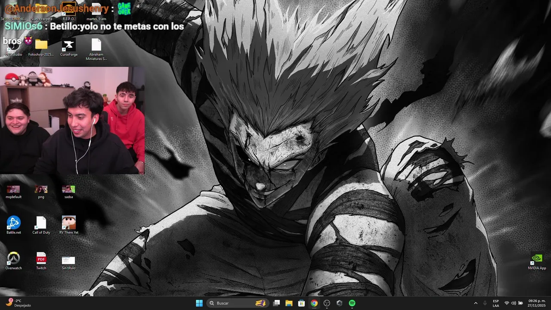Click the microphone tray icon
Viewport: 551px width, 310px height.
pos(485,303)
